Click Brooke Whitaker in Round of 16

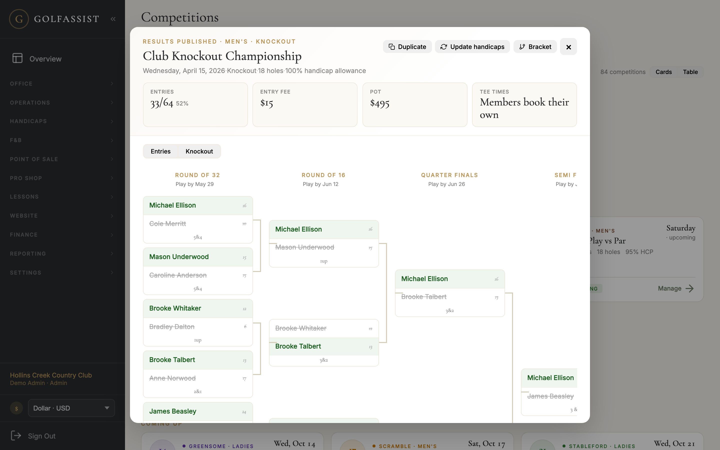[324, 328]
